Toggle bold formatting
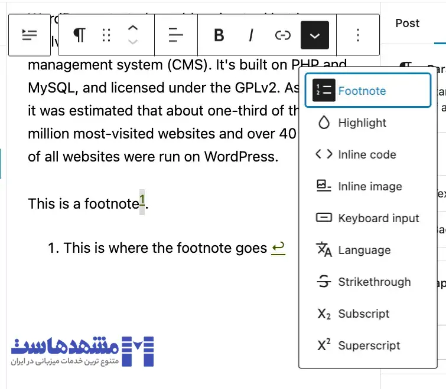 click(219, 35)
